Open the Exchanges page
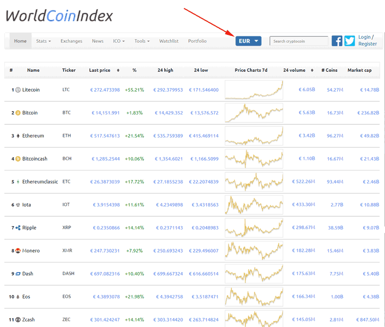Image resolution: width=385 pixels, height=327 pixels. point(71,41)
